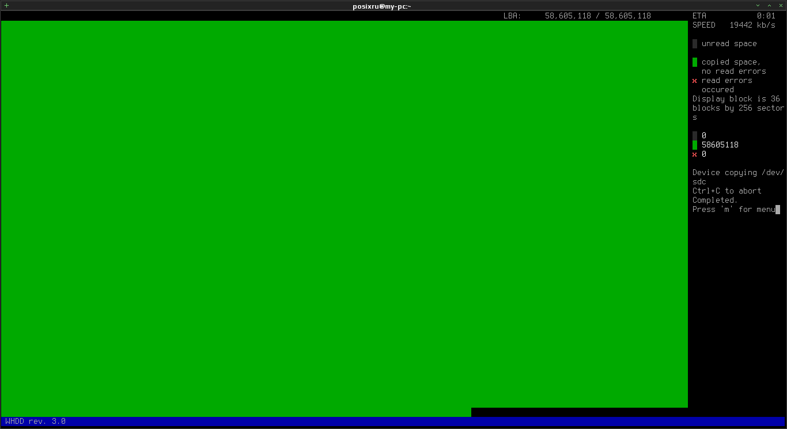Viewport: 787px width, 429px height.
Task: Maximize the terminal with the up-chevron button
Action: click(x=769, y=5)
